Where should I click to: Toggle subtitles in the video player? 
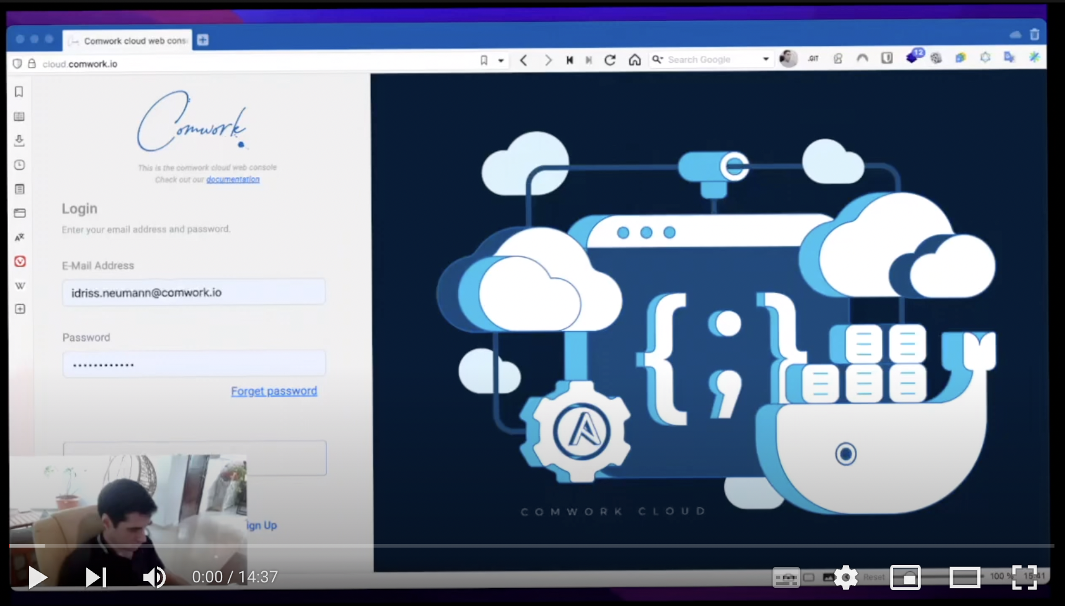point(786,578)
